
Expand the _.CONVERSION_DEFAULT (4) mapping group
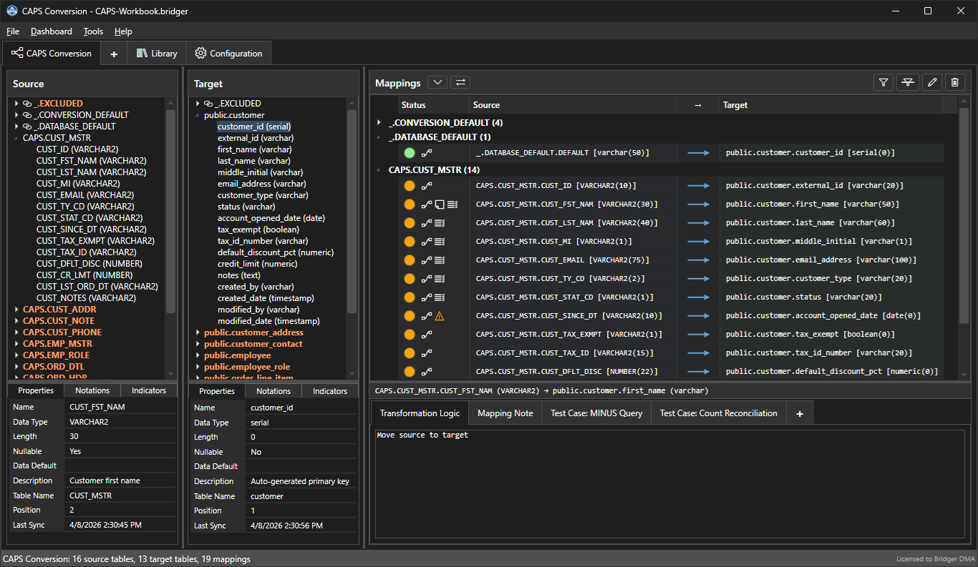[379, 123]
